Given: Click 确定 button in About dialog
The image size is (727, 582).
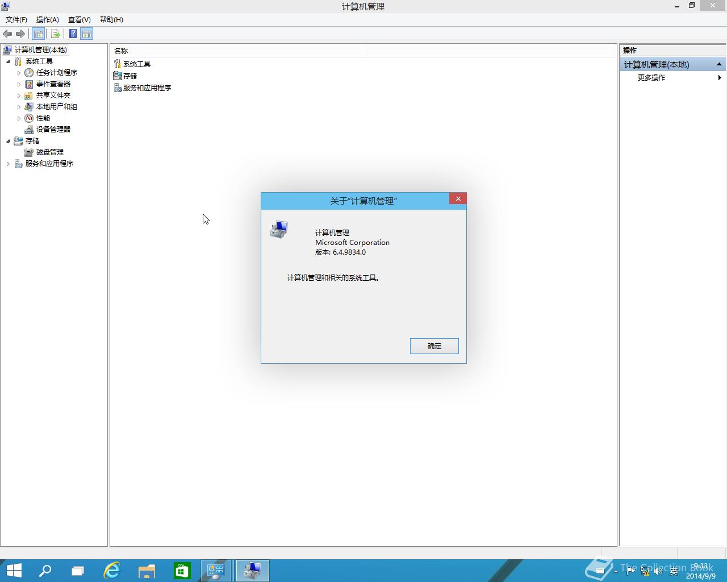Looking at the screenshot, I should (434, 346).
